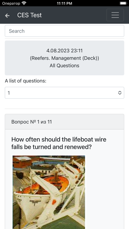Click the 'A list of questions:' label
Viewport: 129px width, 229px height.
[x=26, y=81]
